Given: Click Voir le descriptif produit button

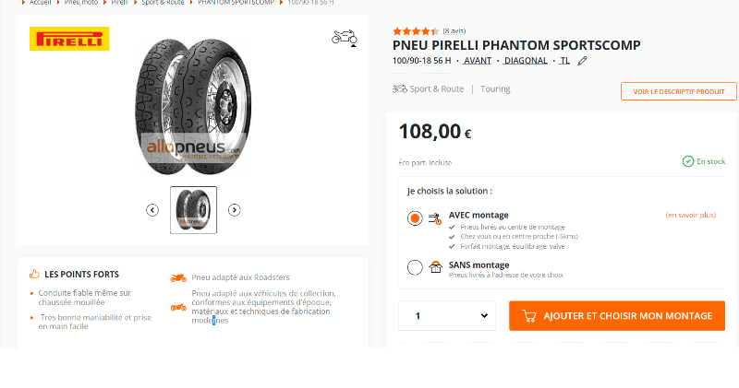Looking at the screenshot, I should coord(678,91).
